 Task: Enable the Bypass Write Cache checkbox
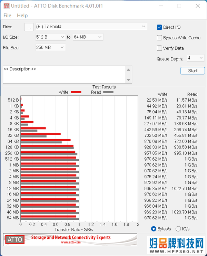click(159, 38)
